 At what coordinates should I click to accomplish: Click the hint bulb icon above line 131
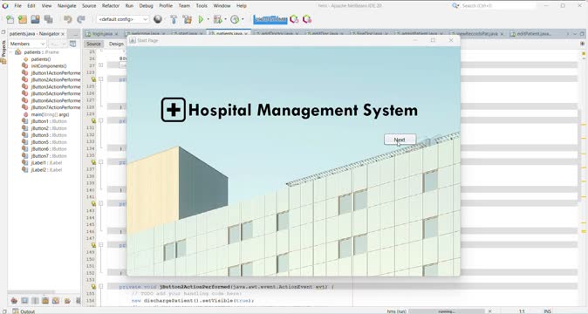coord(93,120)
